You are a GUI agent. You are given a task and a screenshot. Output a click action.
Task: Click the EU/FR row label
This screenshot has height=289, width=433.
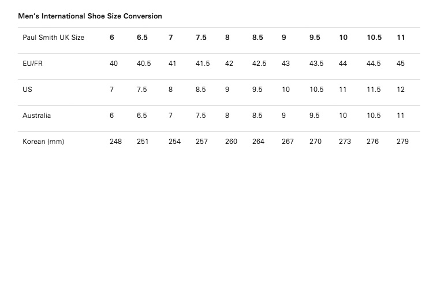click(32, 64)
